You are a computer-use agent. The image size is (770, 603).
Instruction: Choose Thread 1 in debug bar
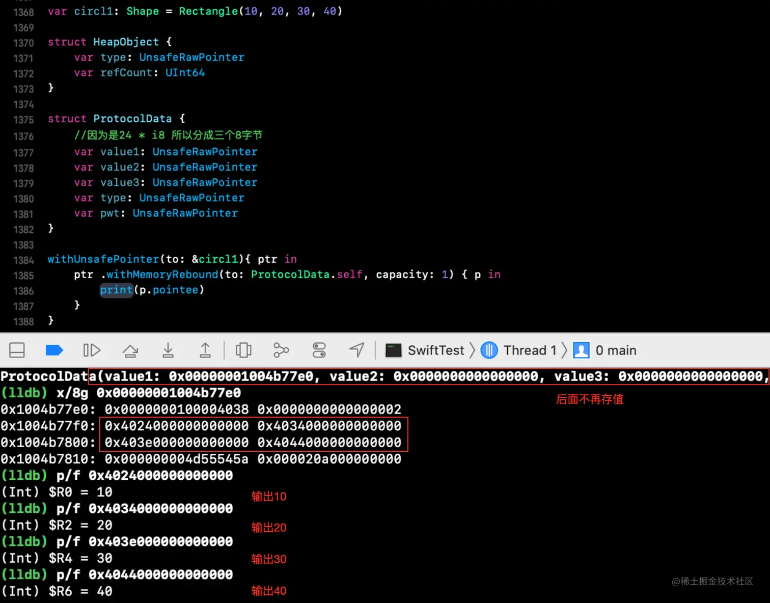pos(530,350)
